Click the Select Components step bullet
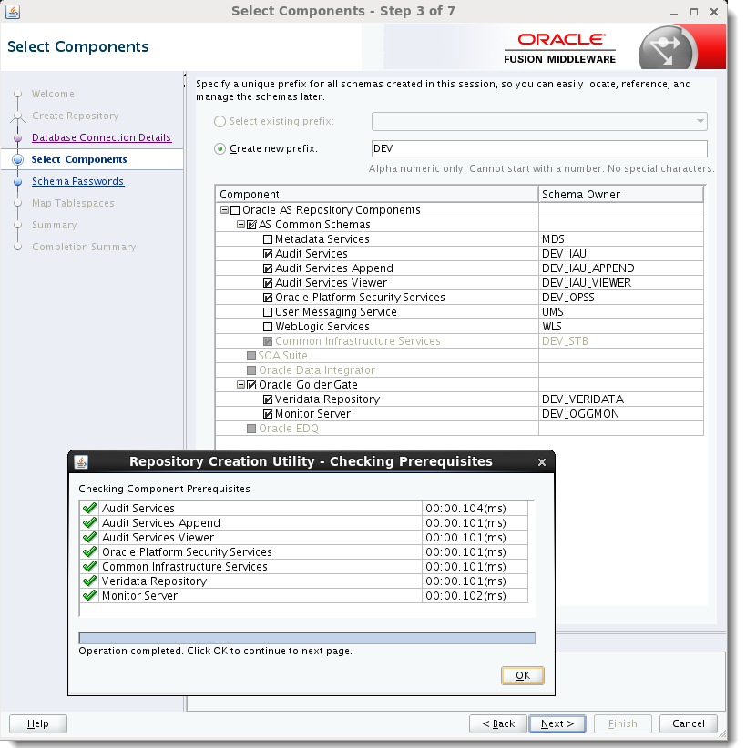 point(17,159)
